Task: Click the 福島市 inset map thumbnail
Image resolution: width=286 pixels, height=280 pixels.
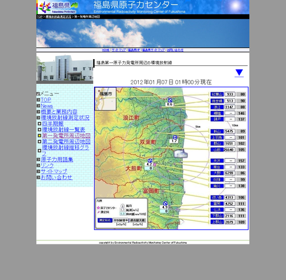Action: click(105, 99)
